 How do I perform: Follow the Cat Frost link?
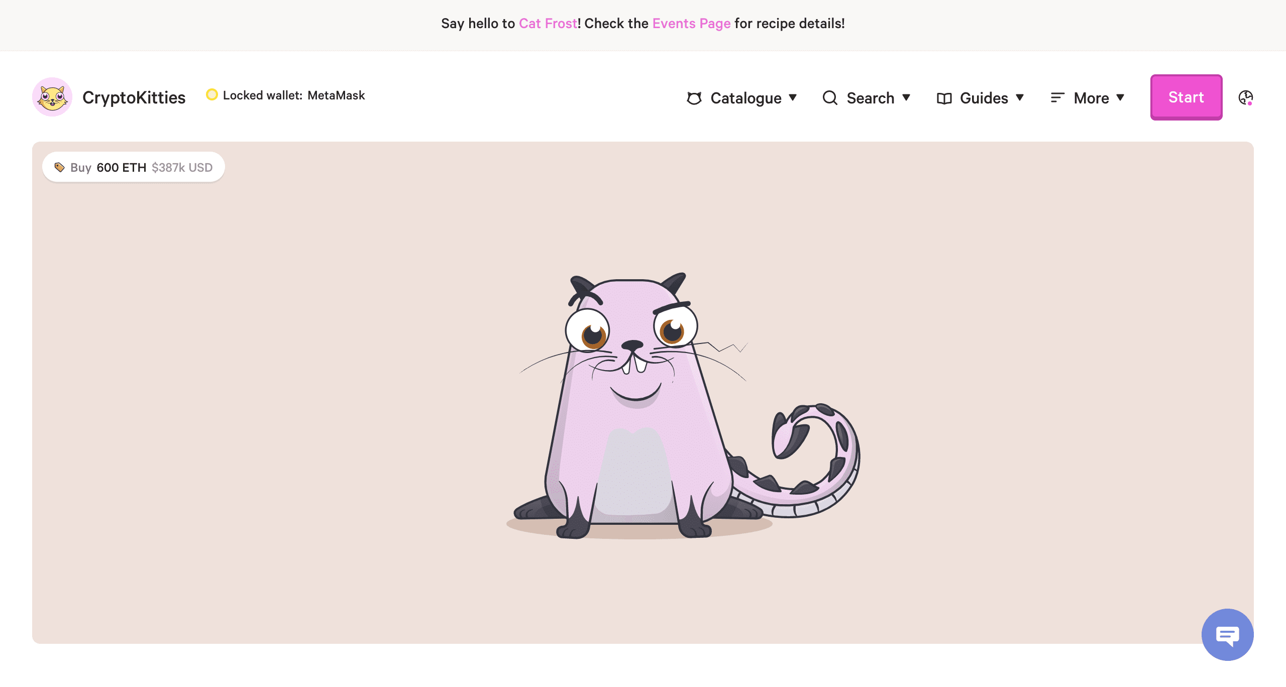(x=548, y=24)
